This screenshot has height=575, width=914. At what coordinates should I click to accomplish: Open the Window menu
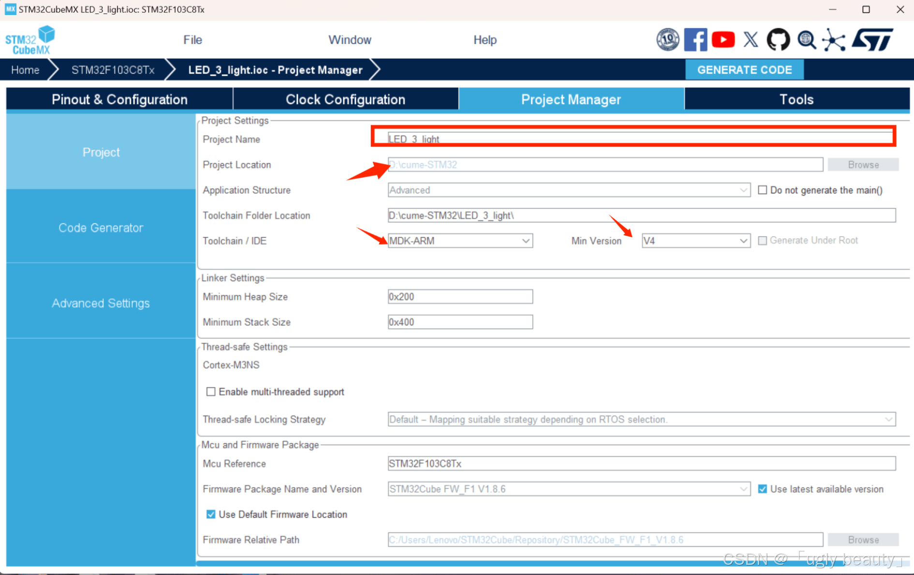[x=350, y=40]
